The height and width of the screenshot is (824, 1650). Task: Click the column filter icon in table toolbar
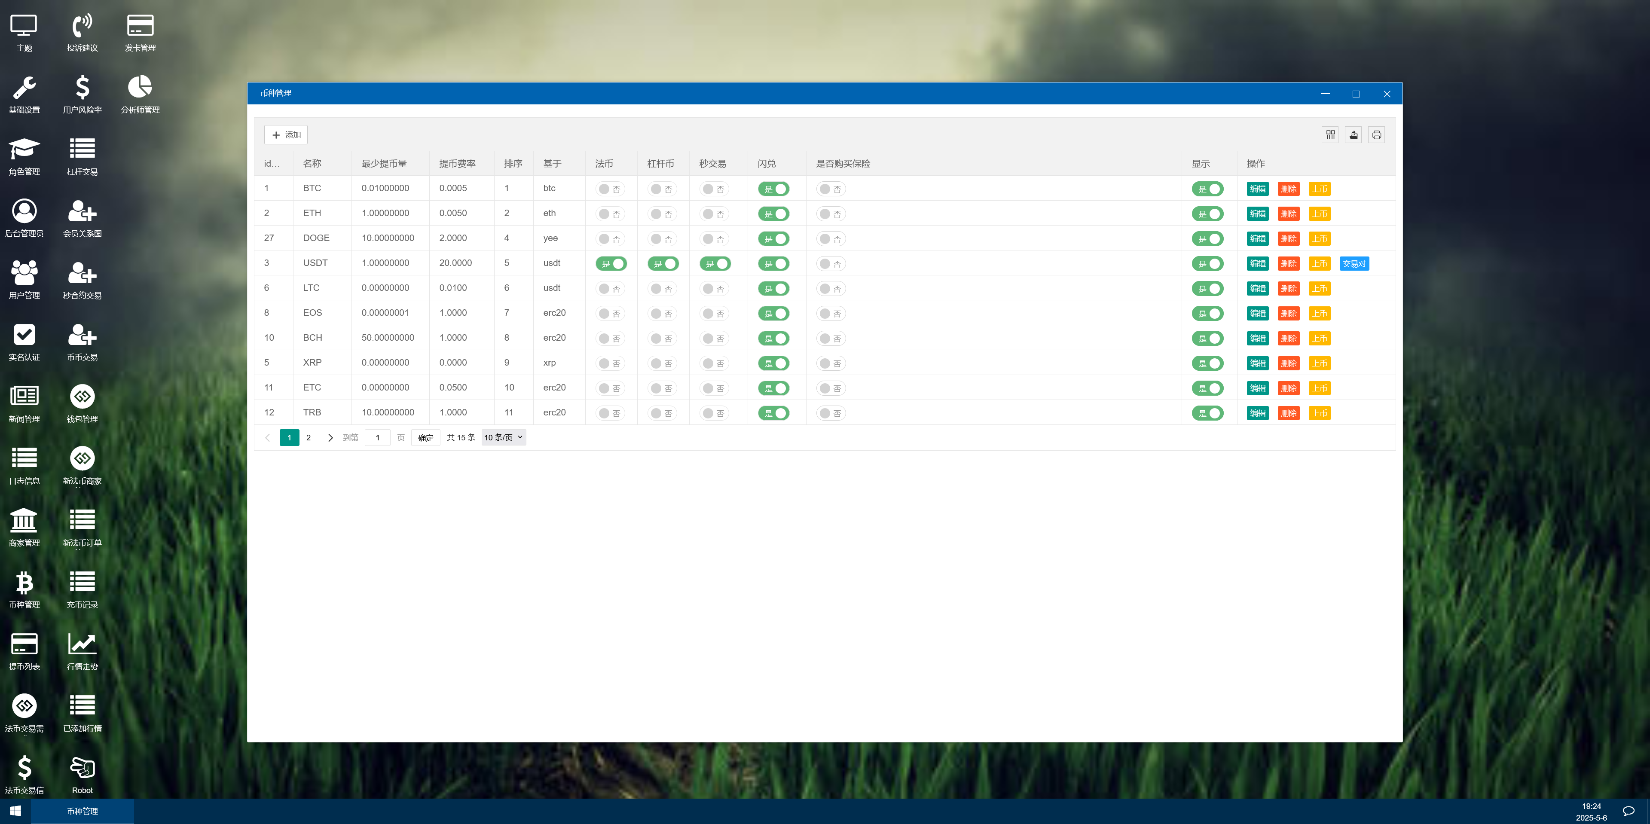coord(1330,135)
